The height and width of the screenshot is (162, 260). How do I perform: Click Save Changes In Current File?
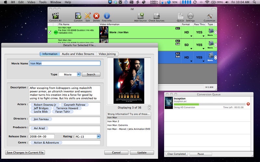point(25,152)
